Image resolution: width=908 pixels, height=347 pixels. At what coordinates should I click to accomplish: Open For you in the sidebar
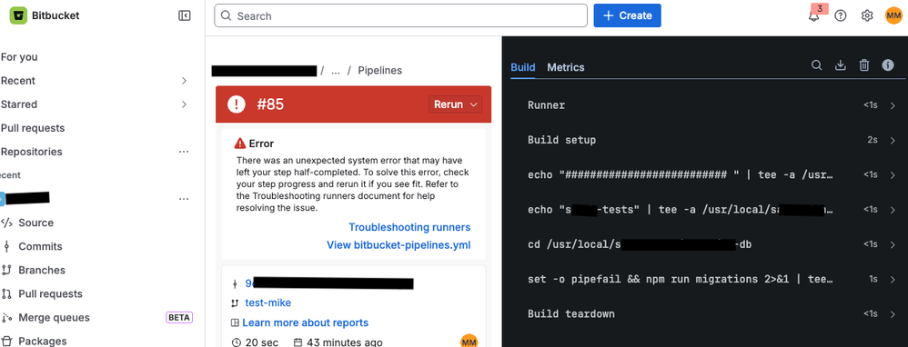tap(19, 56)
